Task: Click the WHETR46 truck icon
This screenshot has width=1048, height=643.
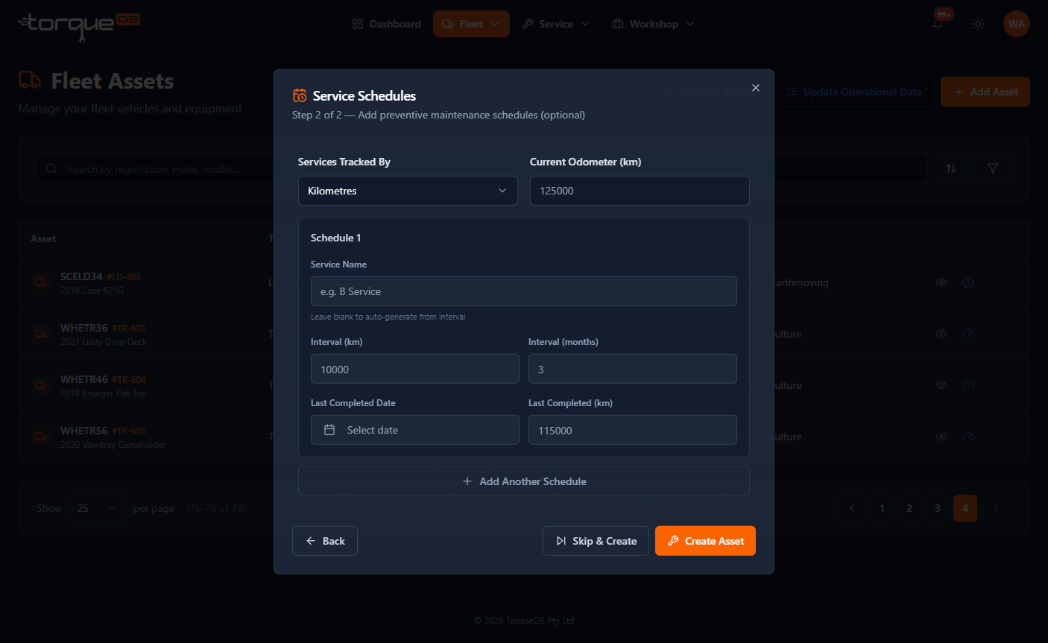Action: (41, 385)
